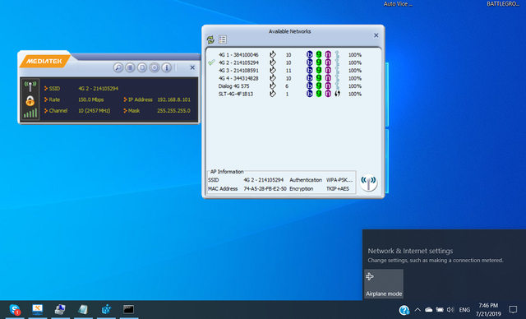Open the profile list view icon
This screenshot has width=526, height=319.
click(x=223, y=39)
